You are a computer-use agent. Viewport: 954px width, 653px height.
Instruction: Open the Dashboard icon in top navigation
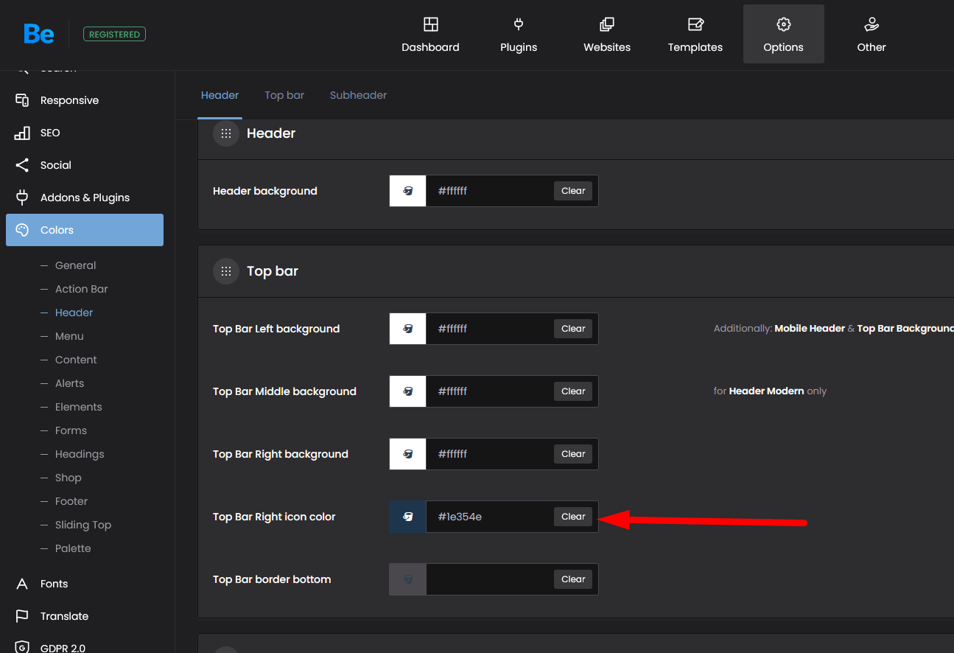pyautogui.click(x=430, y=25)
